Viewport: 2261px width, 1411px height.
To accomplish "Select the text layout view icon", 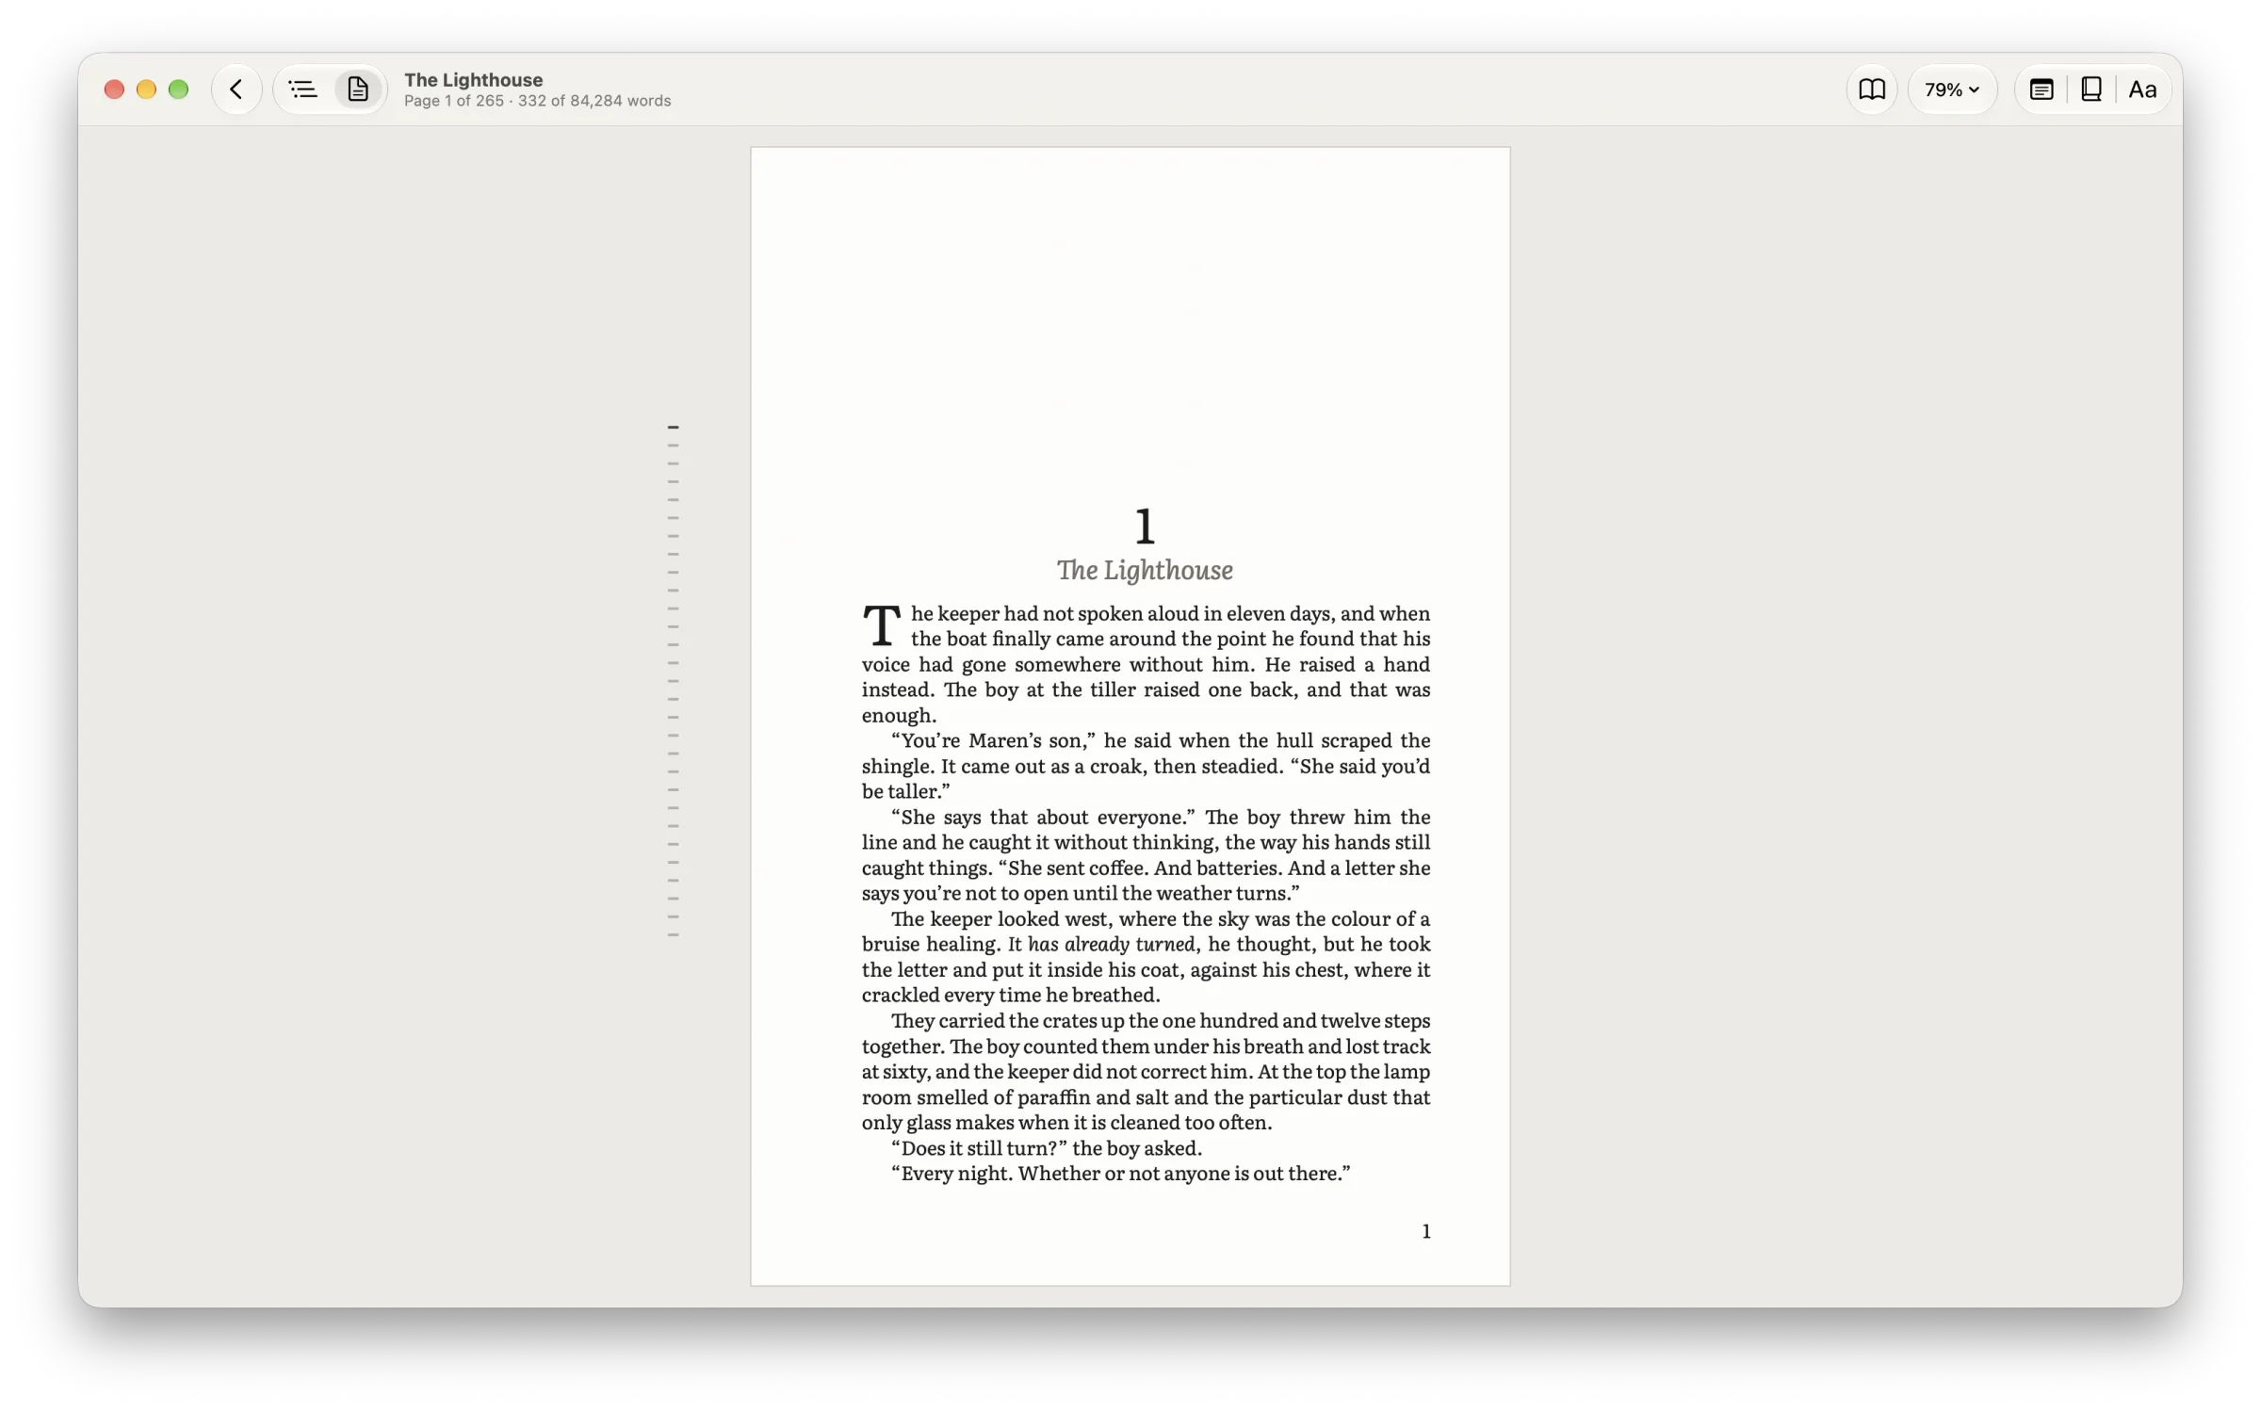I will (2041, 89).
